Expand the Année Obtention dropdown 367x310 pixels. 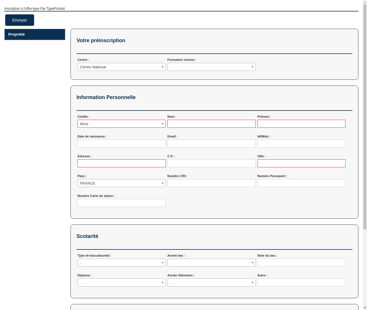(211, 282)
